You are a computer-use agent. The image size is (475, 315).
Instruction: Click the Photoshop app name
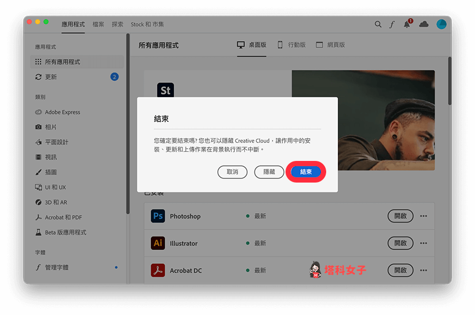[x=185, y=216]
